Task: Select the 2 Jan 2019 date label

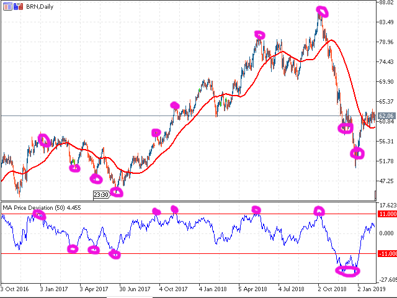Action: coord(372,289)
